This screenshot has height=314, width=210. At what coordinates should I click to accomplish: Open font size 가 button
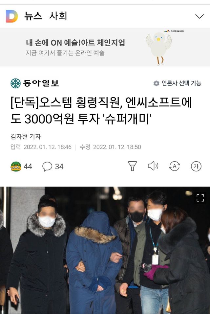196,166
